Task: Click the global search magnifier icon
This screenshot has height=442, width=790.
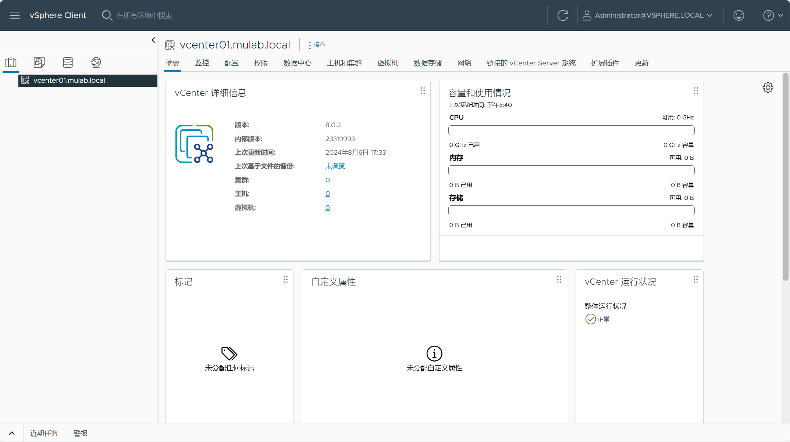Action: pos(107,15)
